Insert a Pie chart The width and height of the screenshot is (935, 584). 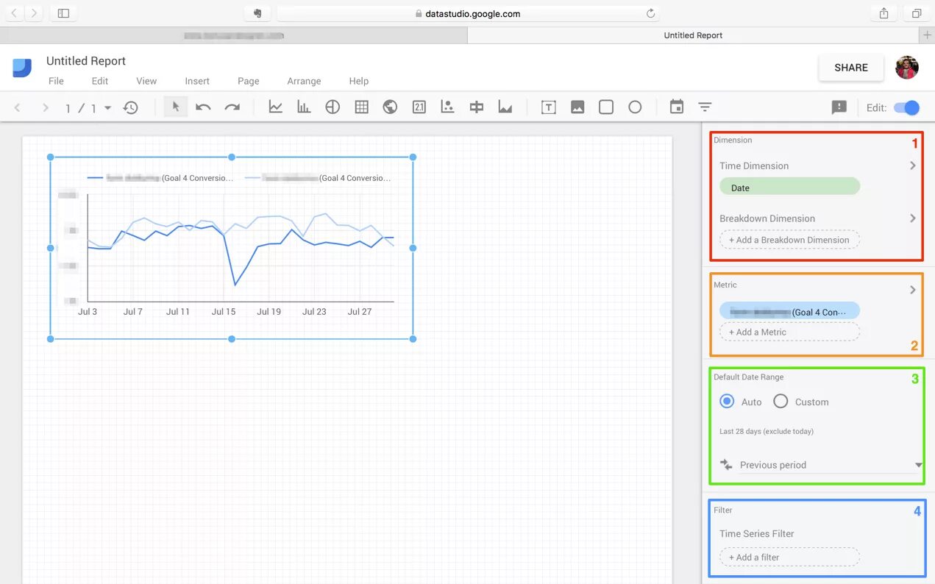(333, 107)
